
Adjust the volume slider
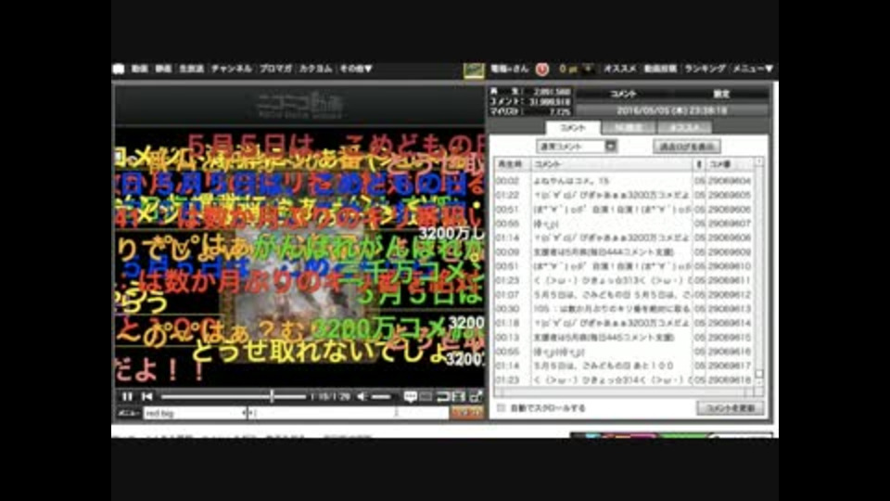pos(383,396)
